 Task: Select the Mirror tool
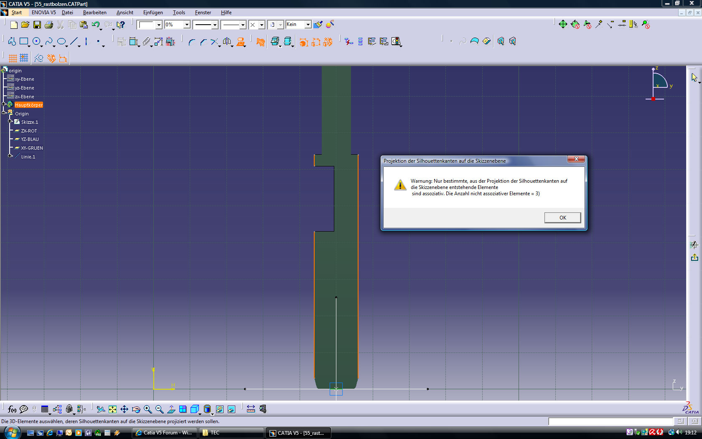[x=227, y=42]
